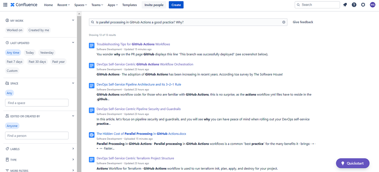Image resolution: width=379 pixels, height=172 pixels.
Task: Open the Give feedback link
Action: click(x=303, y=22)
